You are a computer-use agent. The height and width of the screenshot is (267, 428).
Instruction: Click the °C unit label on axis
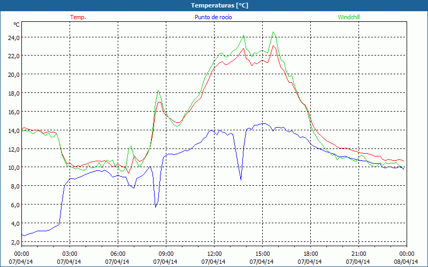coord(17,25)
